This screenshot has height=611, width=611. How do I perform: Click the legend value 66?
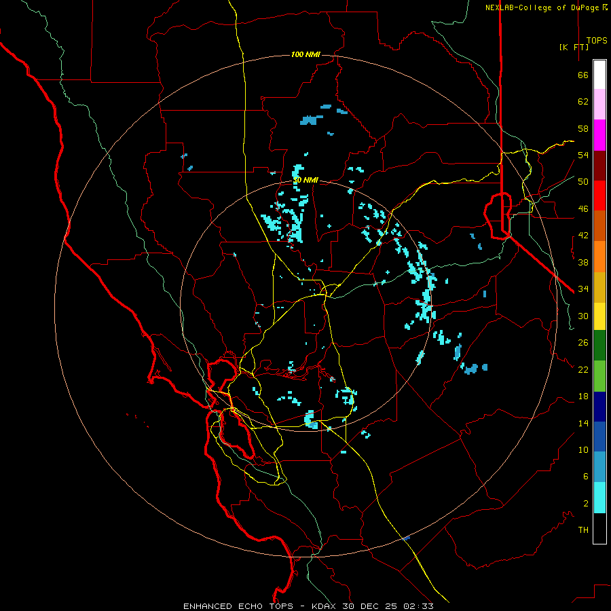tap(583, 75)
